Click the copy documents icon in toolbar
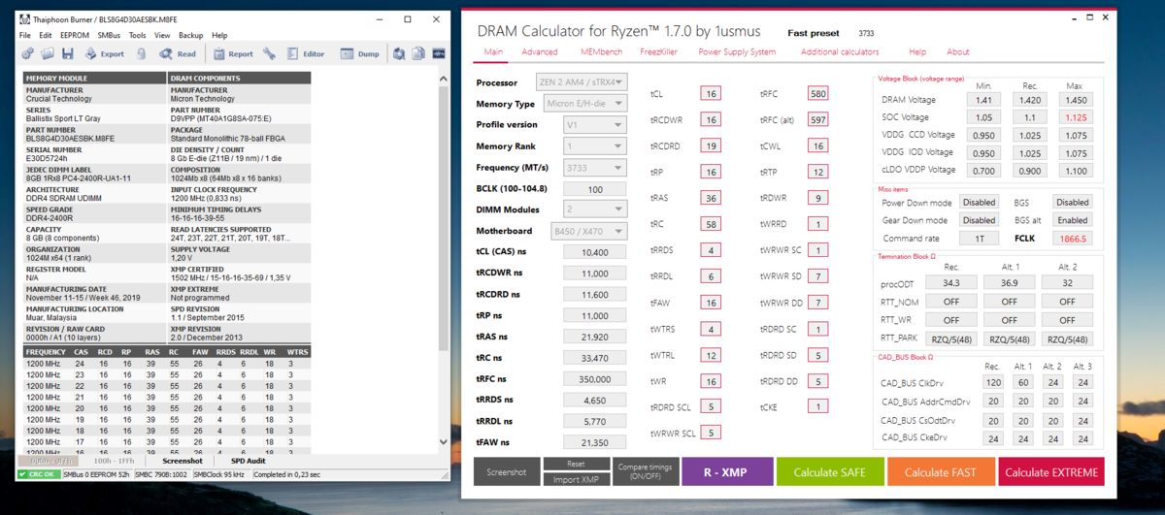This screenshot has height=515, width=1165. pyautogui.click(x=418, y=54)
